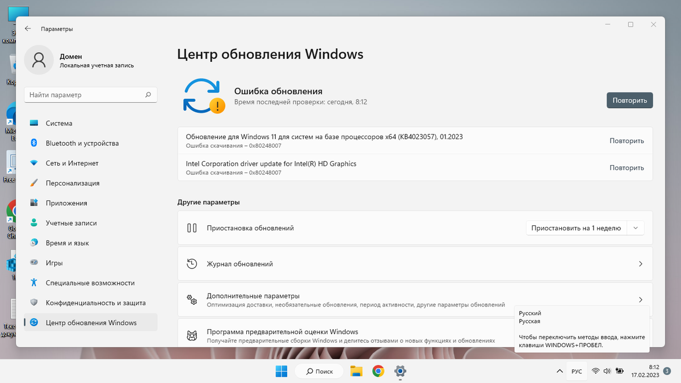Click the pause icon beside Приостановка обновлений

(x=192, y=228)
